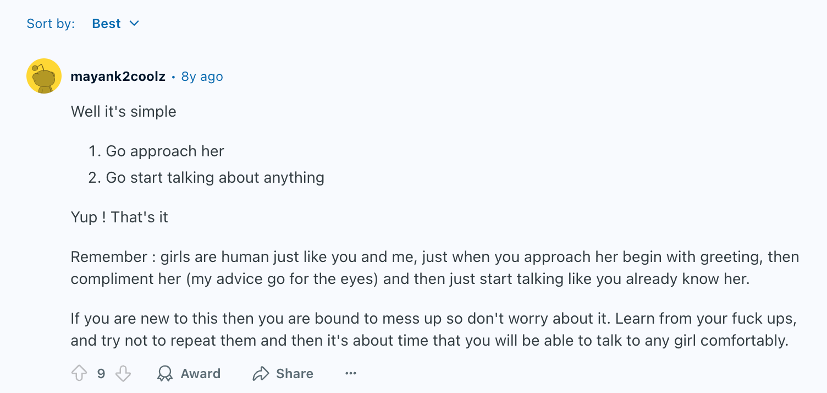The height and width of the screenshot is (393, 827).
Task: Upvote the comment by mayank2coolz
Action: click(79, 374)
